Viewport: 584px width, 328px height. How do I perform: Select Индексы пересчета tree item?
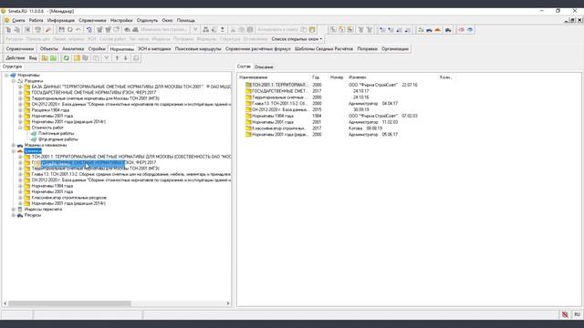click(x=43, y=210)
